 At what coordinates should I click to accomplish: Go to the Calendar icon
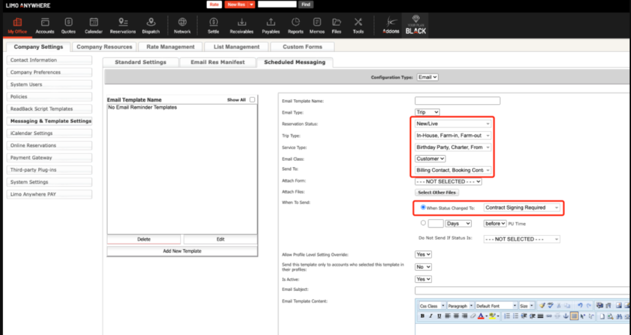tap(94, 25)
